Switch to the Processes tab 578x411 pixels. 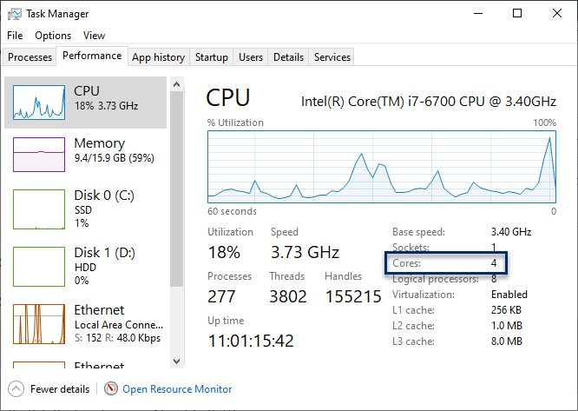30,57
